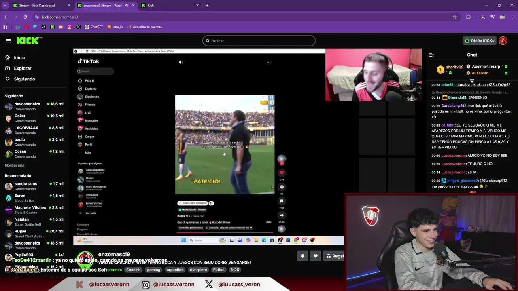Open 'Actualiza tu cuenta...' Gmail bookmark
Screen dimensions: 518x291
click(145, 27)
